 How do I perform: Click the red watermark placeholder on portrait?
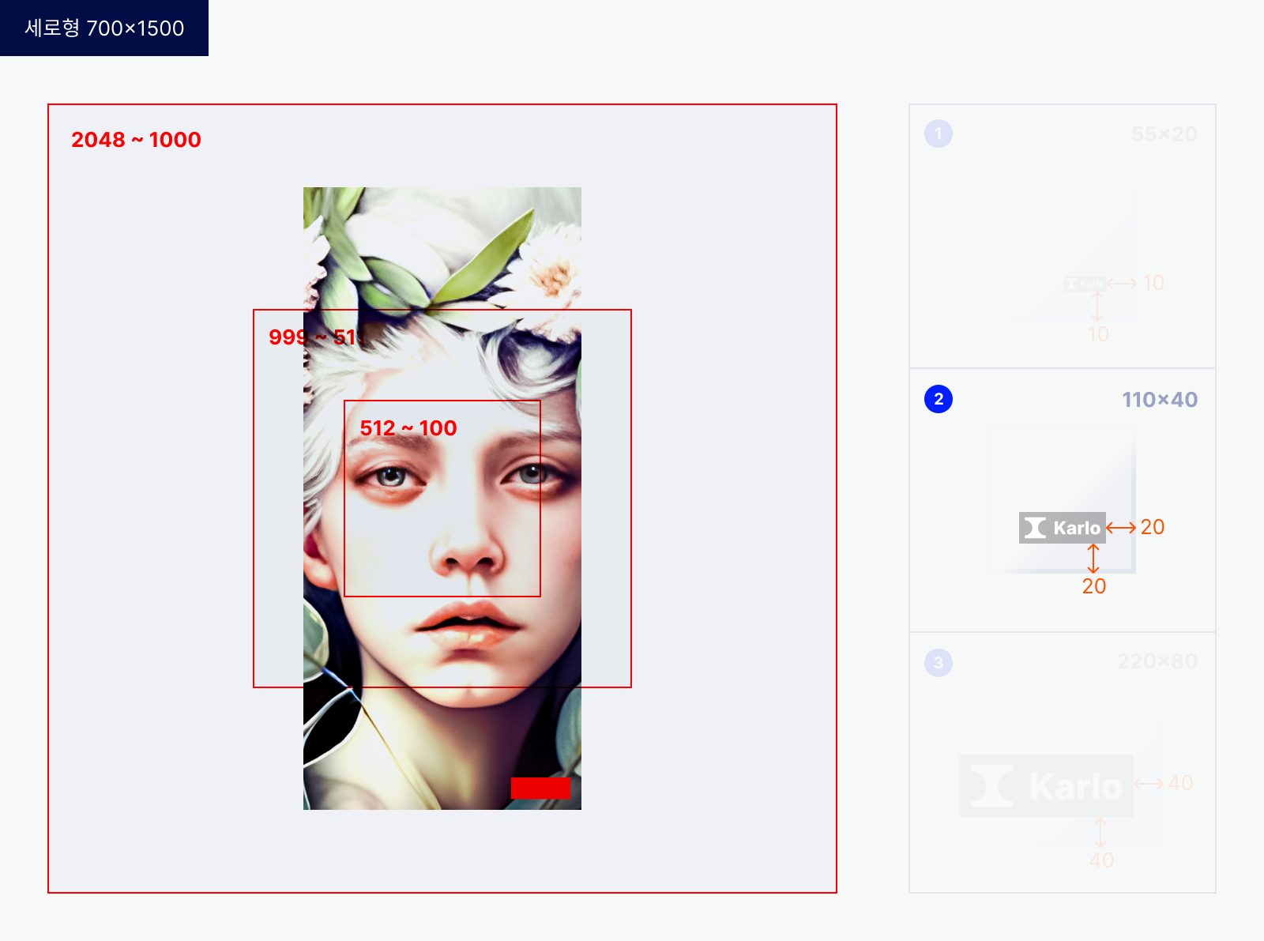(x=540, y=788)
